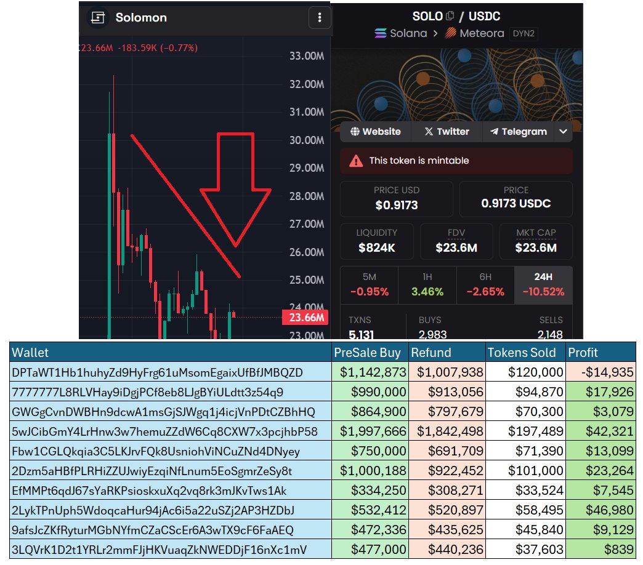Open the Website link

(x=374, y=131)
